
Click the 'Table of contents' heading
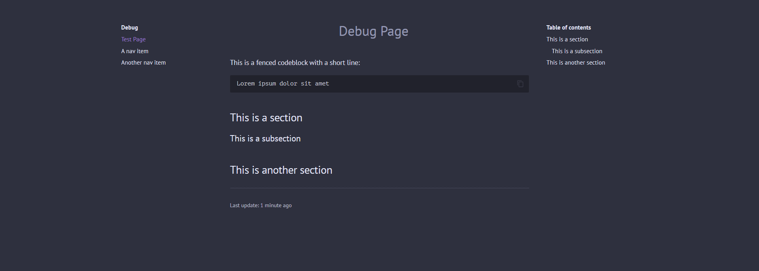(x=568, y=28)
